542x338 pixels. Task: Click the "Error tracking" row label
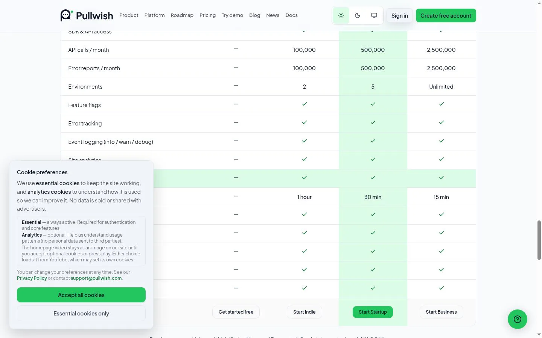[x=85, y=124]
